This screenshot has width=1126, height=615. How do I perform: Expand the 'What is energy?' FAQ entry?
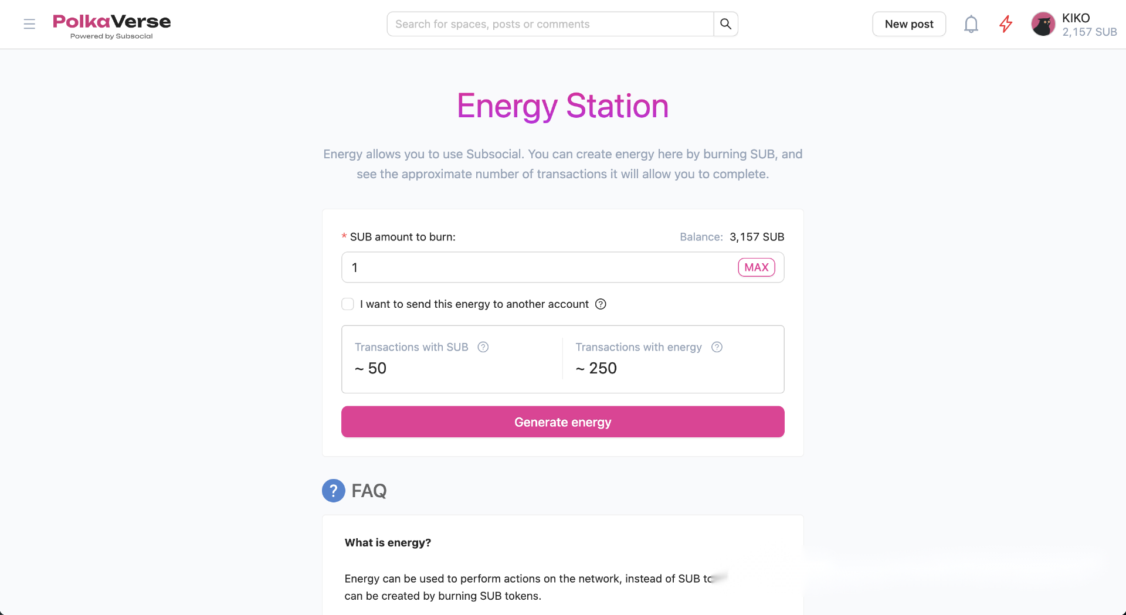[x=388, y=543]
